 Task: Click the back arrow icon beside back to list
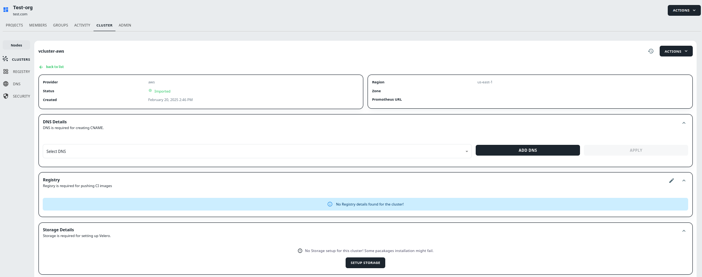coord(41,67)
